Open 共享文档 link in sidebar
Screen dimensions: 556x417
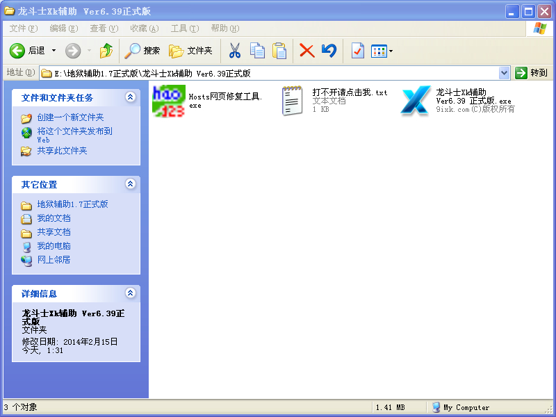tap(54, 232)
